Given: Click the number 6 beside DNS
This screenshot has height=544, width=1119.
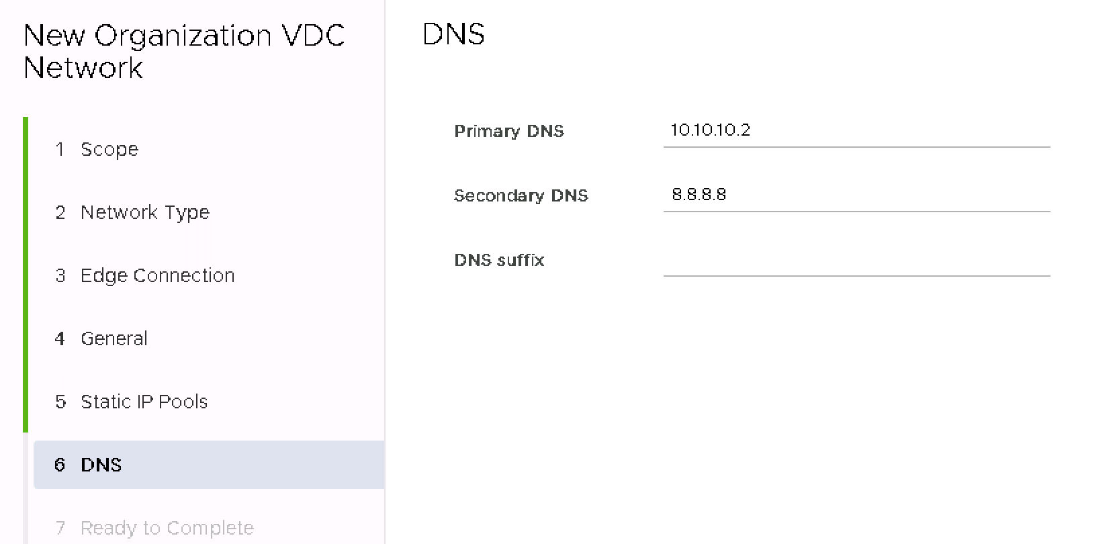Looking at the screenshot, I should (x=60, y=465).
